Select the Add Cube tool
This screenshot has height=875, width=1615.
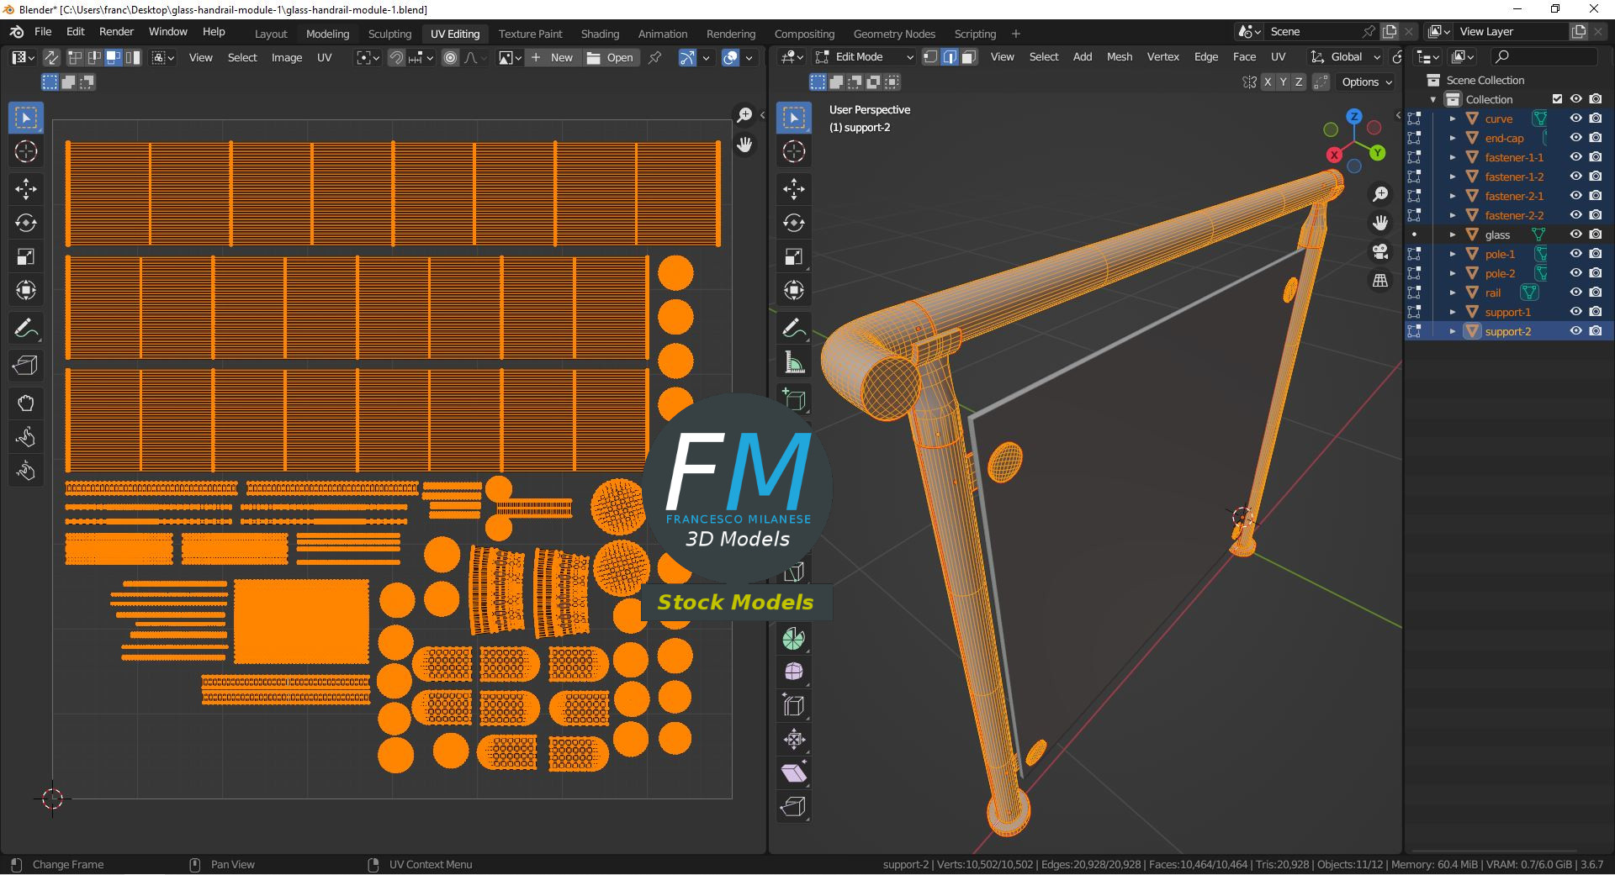[x=794, y=399]
